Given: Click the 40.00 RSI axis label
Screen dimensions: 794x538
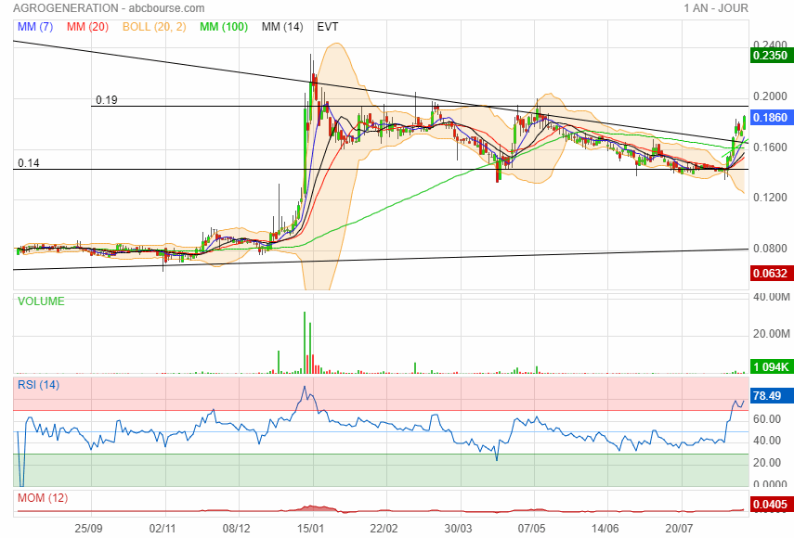Looking at the screenshot, I should 767,441.
